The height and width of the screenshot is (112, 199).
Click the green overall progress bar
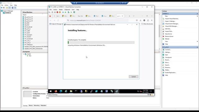tap(101, 42)
